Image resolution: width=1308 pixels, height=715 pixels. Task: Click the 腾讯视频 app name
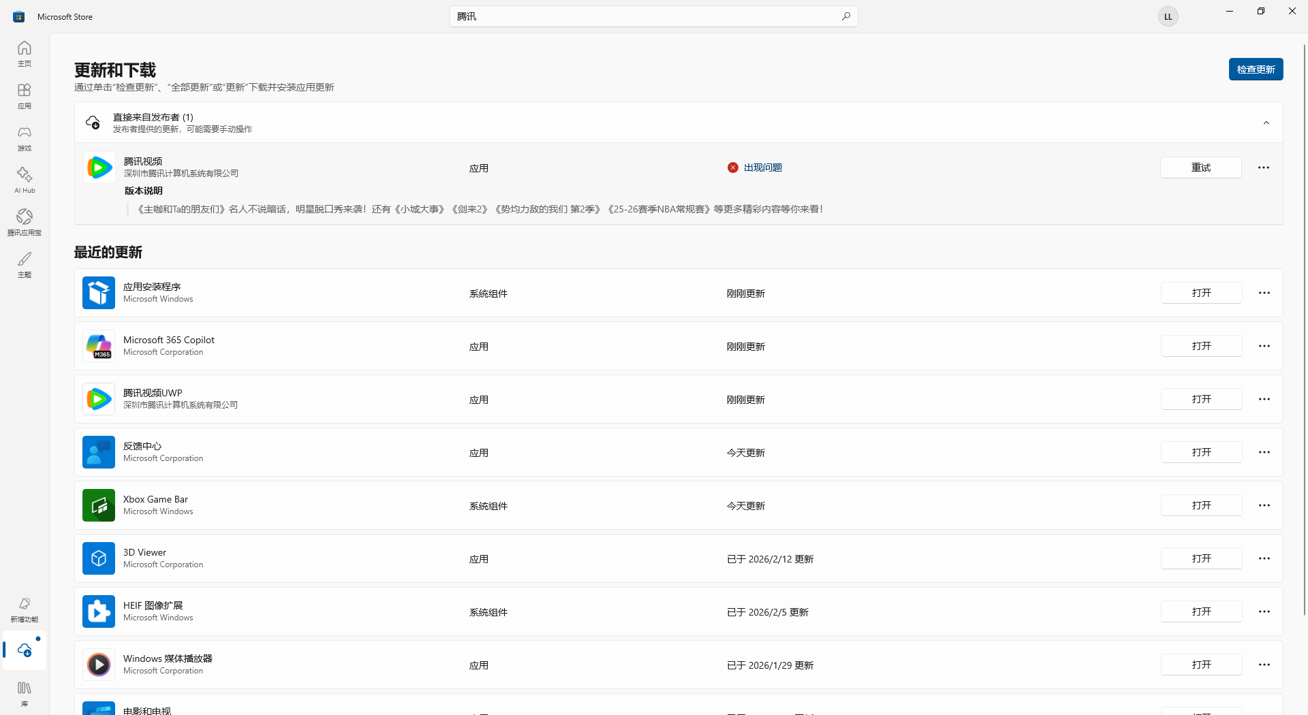click(143, 161)
